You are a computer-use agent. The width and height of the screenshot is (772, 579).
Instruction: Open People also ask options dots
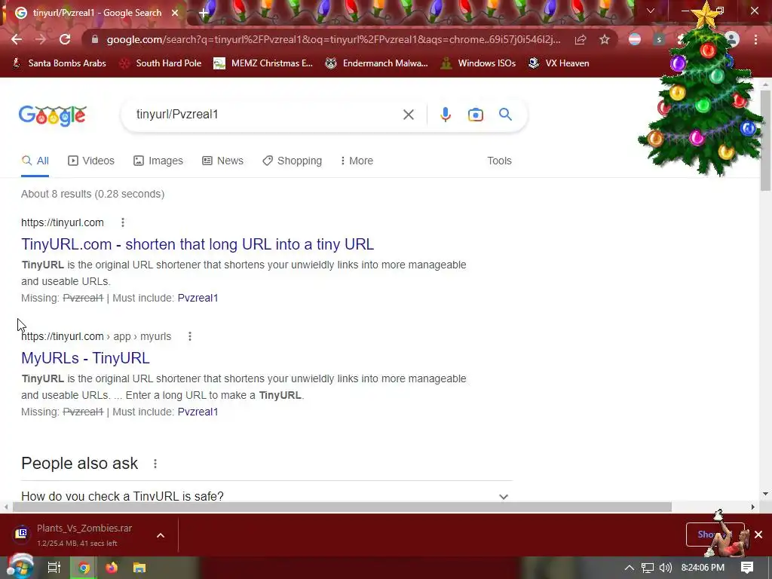click(155, 464)
